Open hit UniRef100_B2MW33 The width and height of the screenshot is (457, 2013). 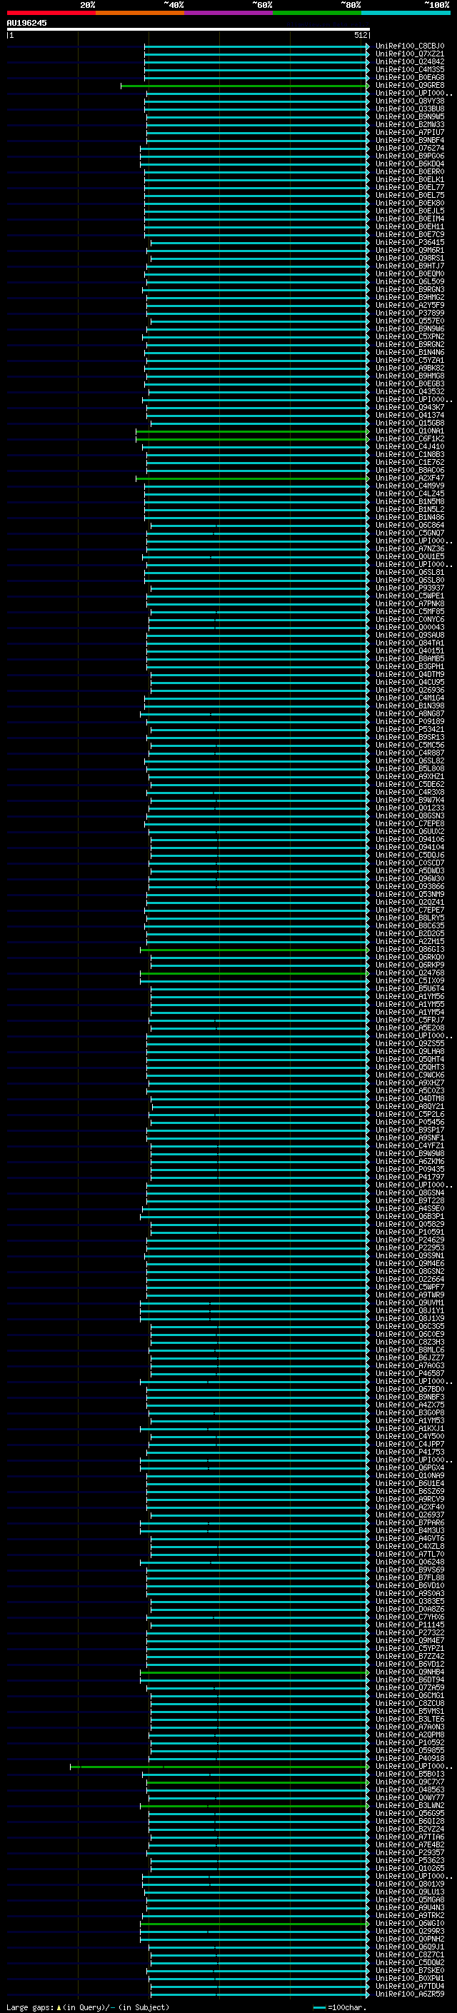409,125
